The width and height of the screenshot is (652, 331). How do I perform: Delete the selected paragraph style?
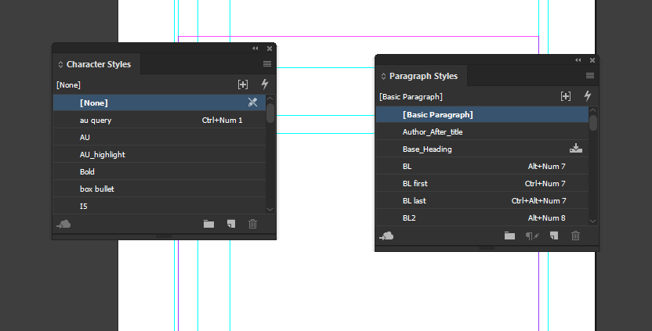pyautogui.click(x=576, y=236)
